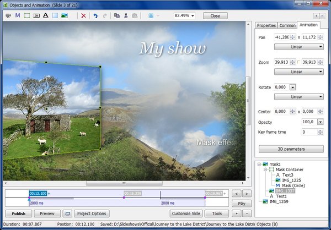331x230 pixels.
Task: Click the Add Video toolbar icon
Action: 8,16
